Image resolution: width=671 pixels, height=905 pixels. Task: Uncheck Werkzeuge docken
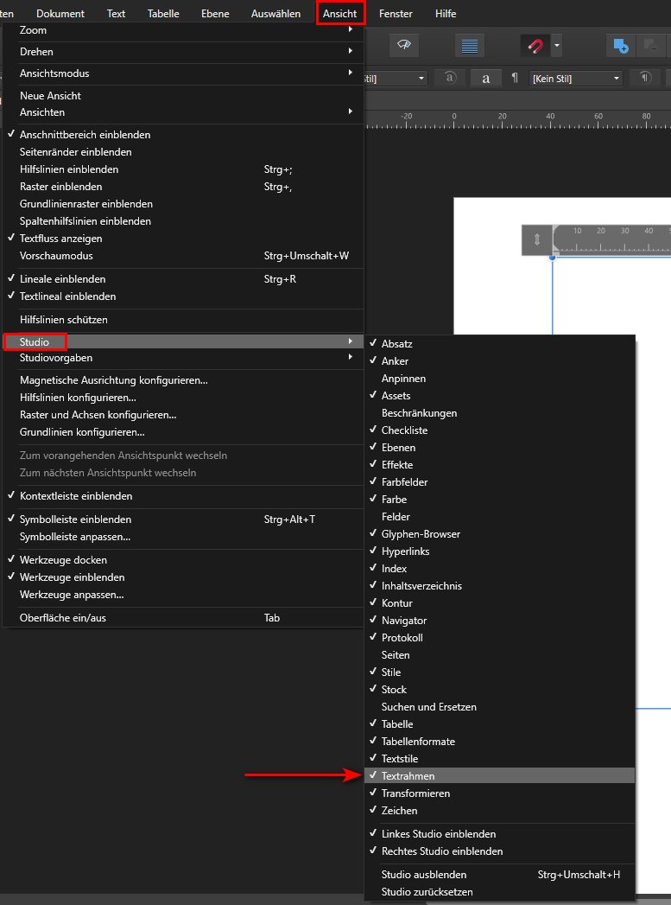point(183,560)
